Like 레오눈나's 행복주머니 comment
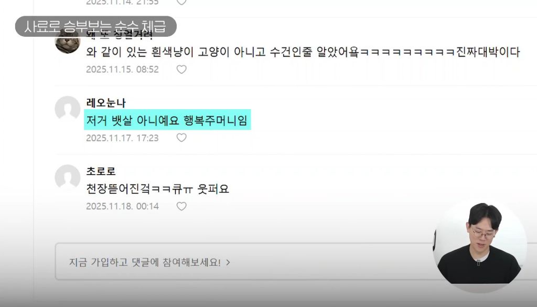Viewport: 537px width, 307px height. point(181,137)
